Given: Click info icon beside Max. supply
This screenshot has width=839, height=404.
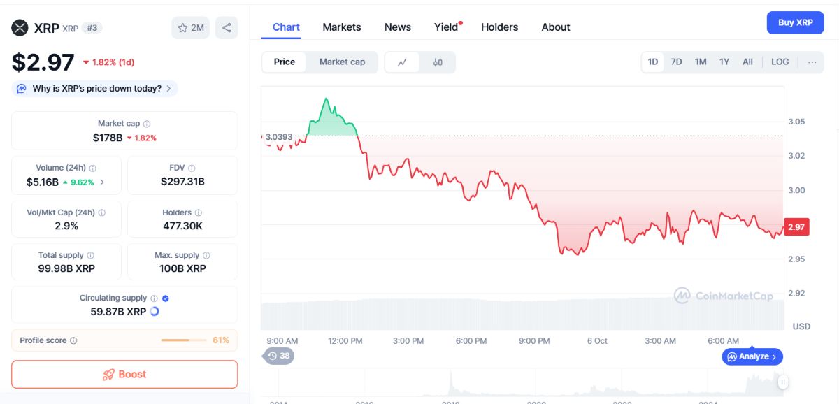Looking at the screenshot, I should (206, 256).
